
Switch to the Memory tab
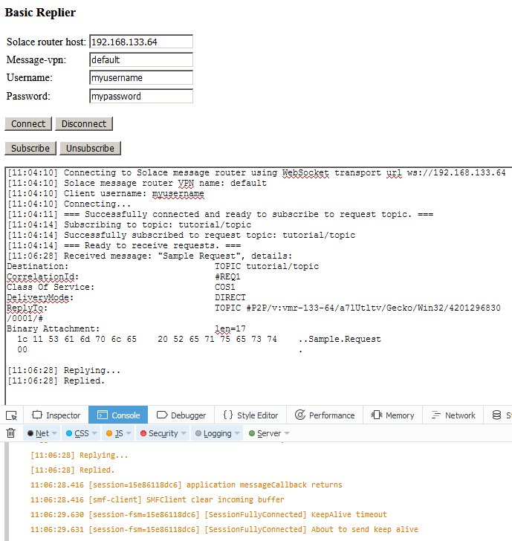(x=392, y=415)
